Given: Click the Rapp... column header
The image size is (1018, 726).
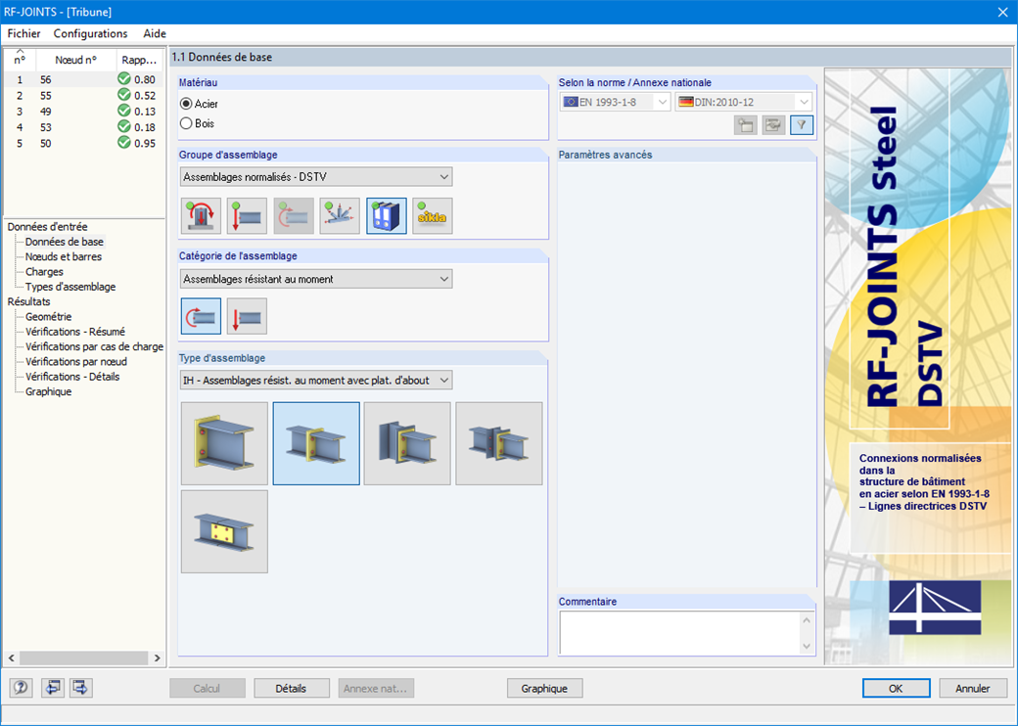Looking at the screenshot, I should click(140, 60).
